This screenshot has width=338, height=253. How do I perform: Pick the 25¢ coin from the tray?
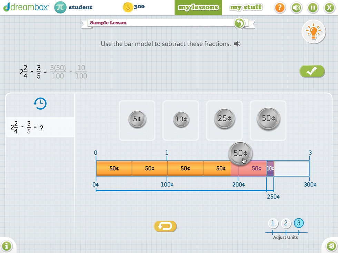(x=225, y=118)
